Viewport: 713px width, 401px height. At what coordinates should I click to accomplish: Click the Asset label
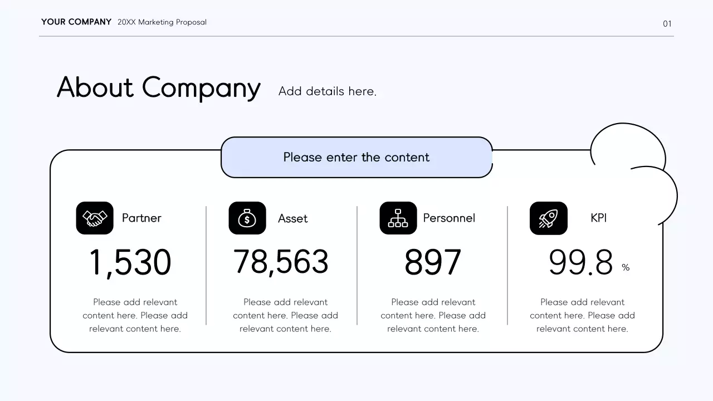pyautogui.click(x=293, y=218)
